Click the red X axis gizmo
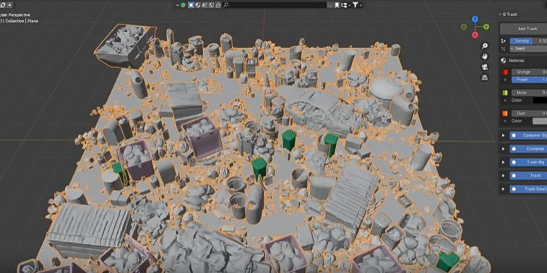 475,35
